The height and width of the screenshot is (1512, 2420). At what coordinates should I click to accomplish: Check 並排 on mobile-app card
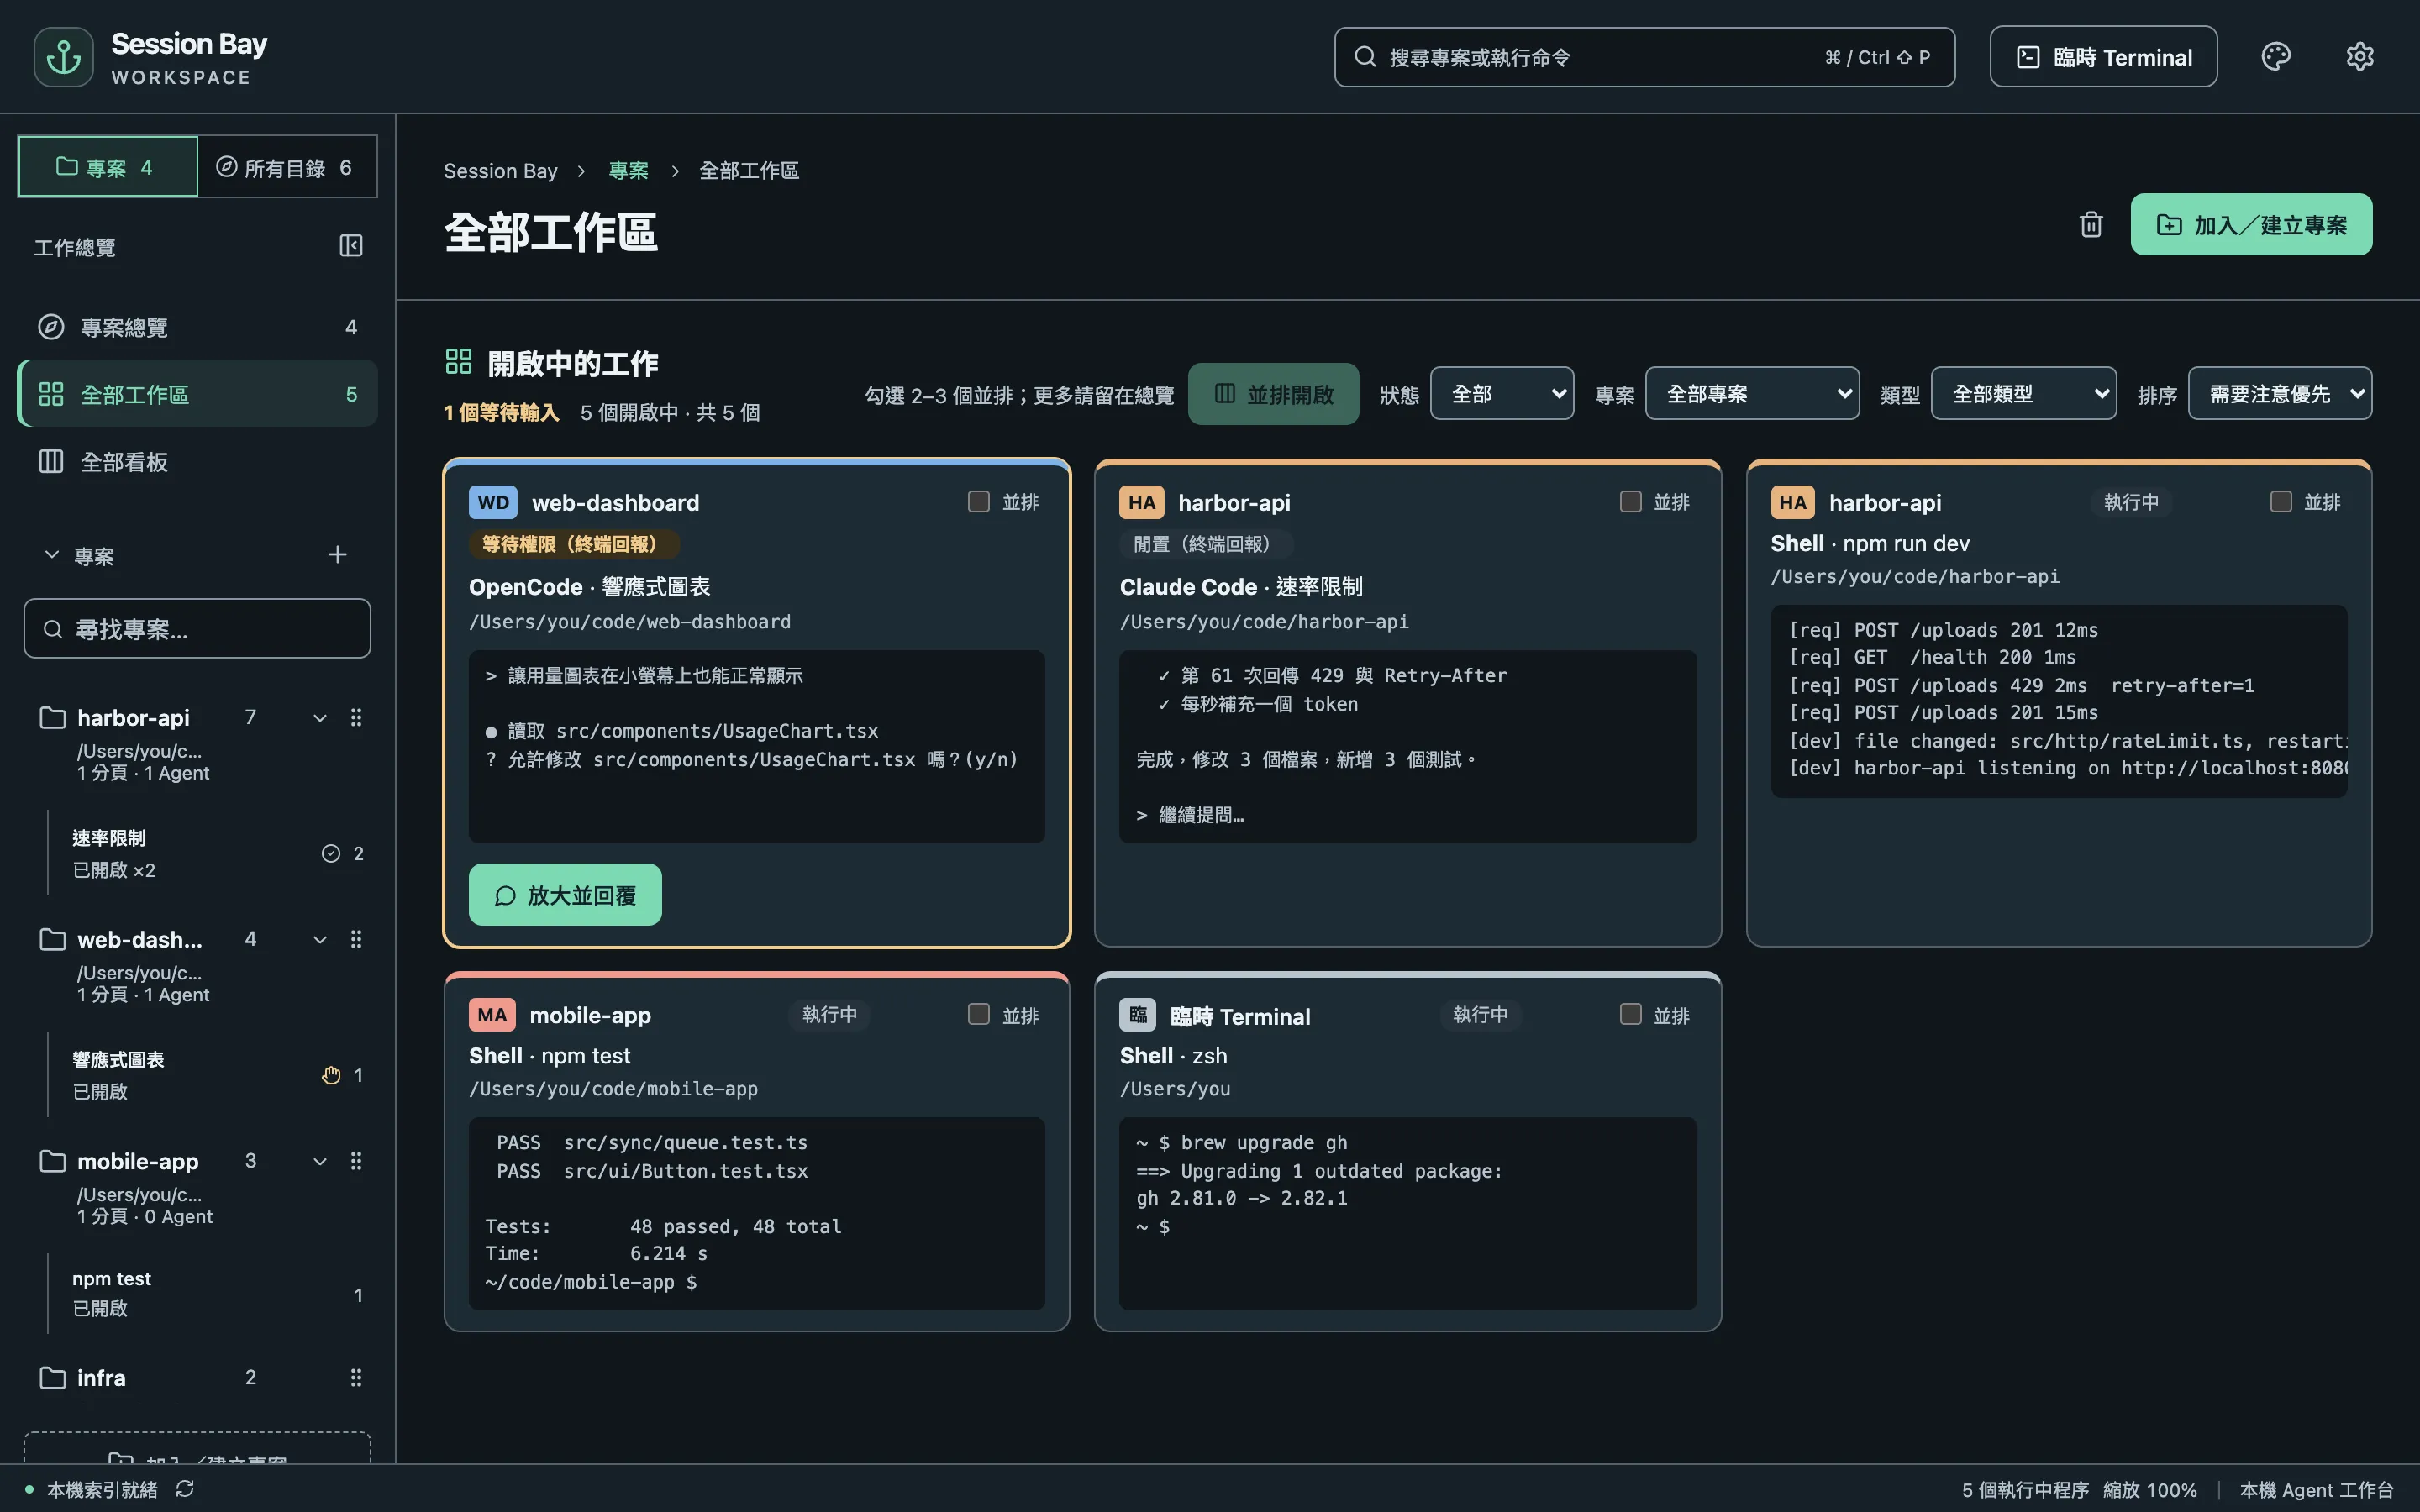[979, 1014]
